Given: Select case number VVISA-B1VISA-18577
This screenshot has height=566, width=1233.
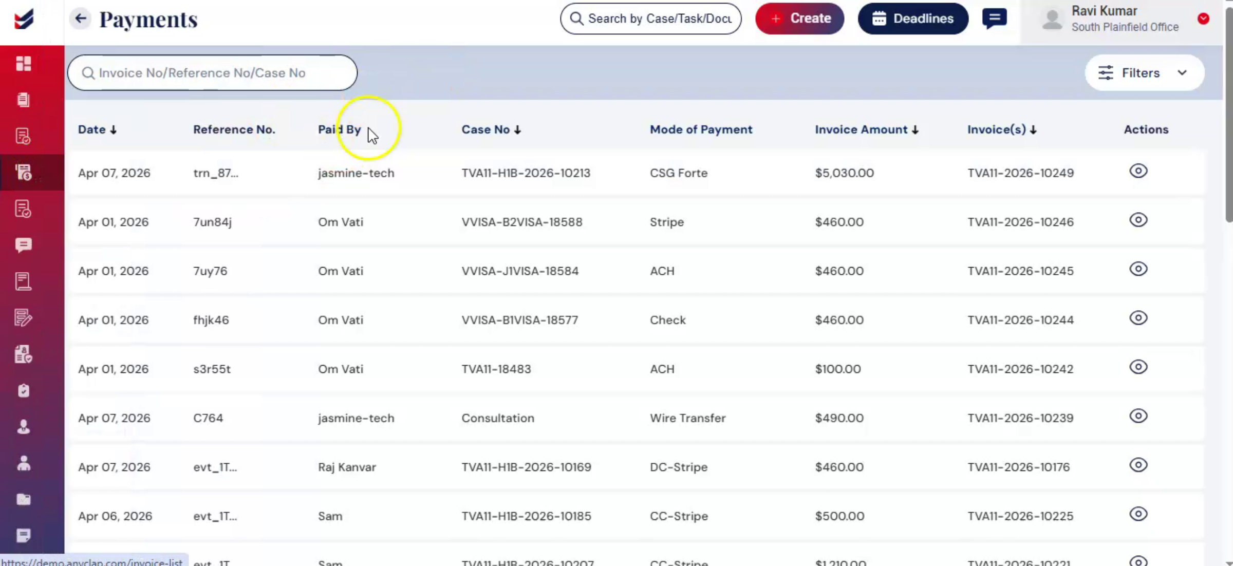Looking at the screenshot, I should pos(519,320).
